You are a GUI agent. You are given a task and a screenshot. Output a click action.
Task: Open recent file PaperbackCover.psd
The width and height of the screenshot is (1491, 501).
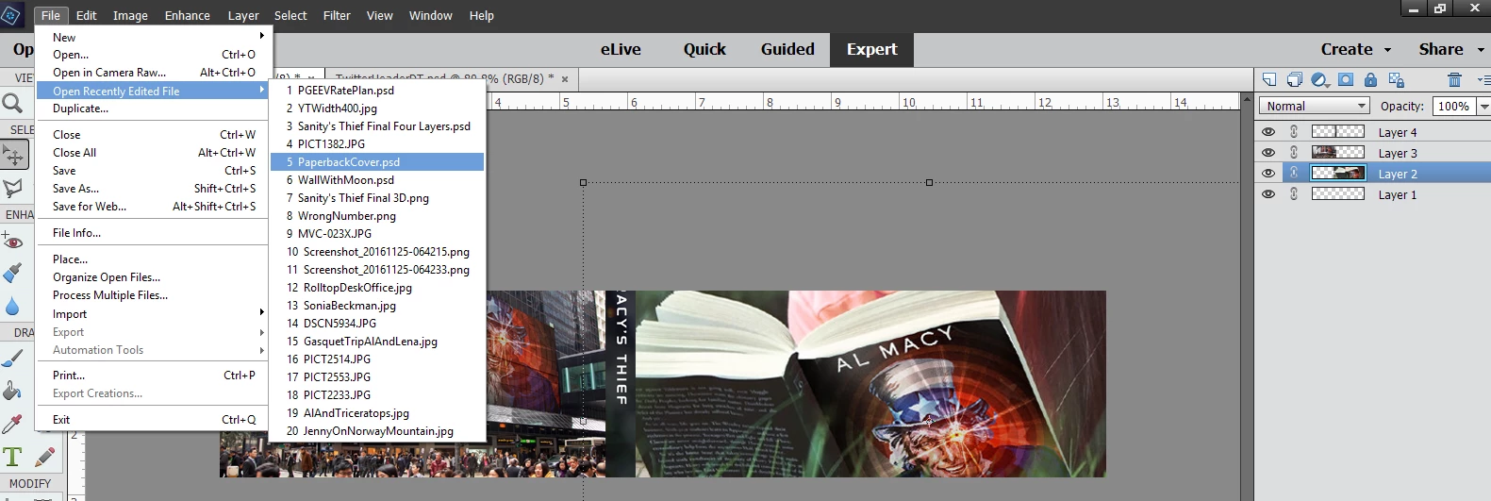pyautogui.click(x=377, y=162)
